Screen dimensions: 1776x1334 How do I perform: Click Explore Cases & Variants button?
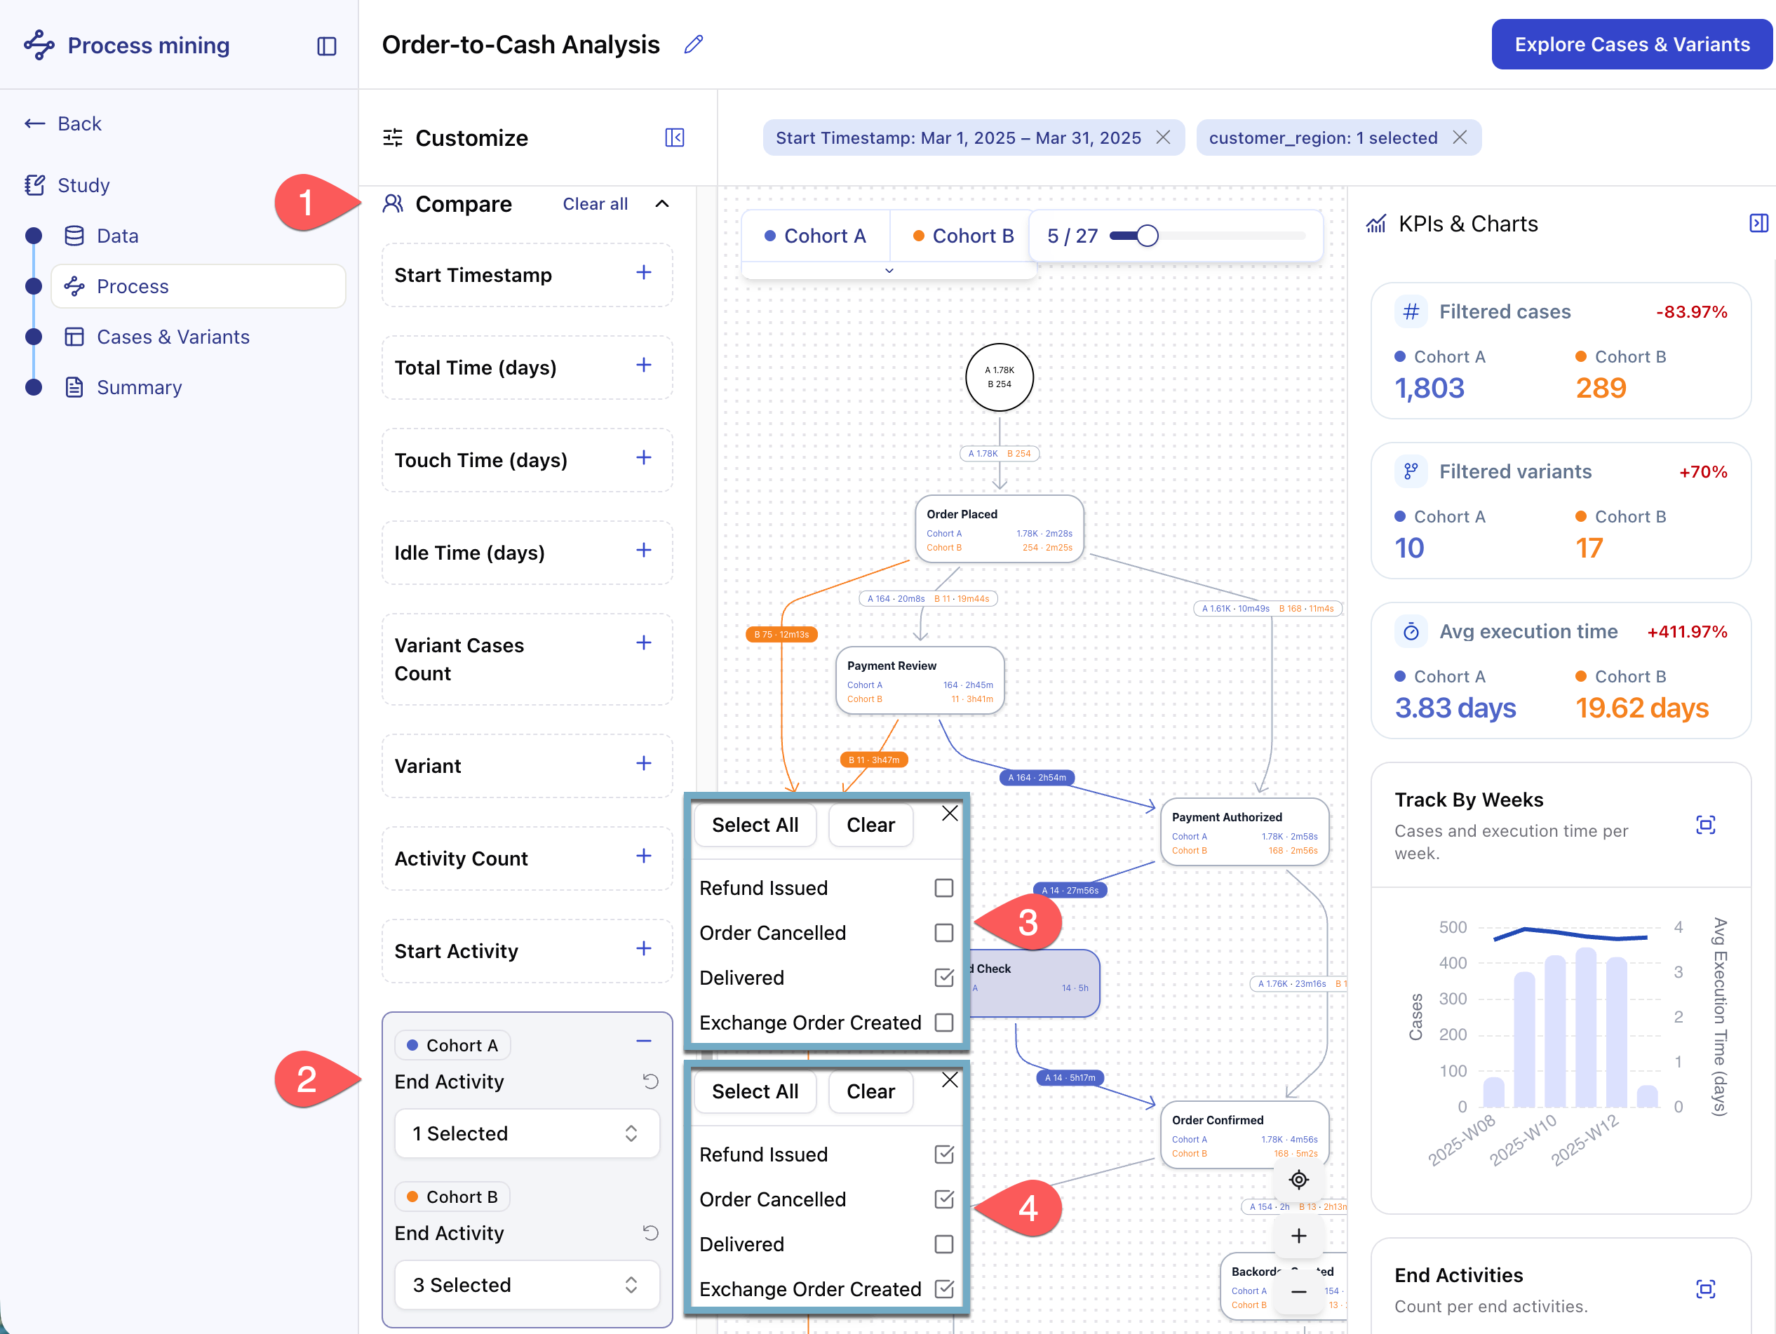1632,44
